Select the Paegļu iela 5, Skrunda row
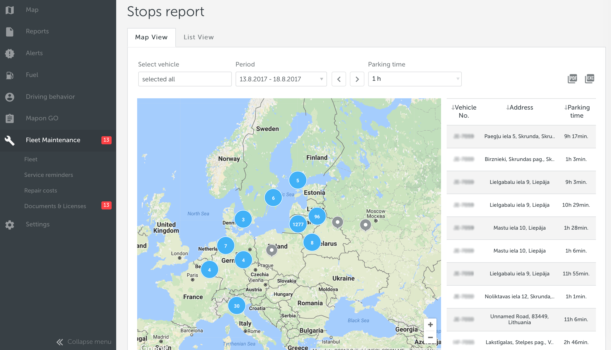 pyautogui.click(x=521, y=136)
